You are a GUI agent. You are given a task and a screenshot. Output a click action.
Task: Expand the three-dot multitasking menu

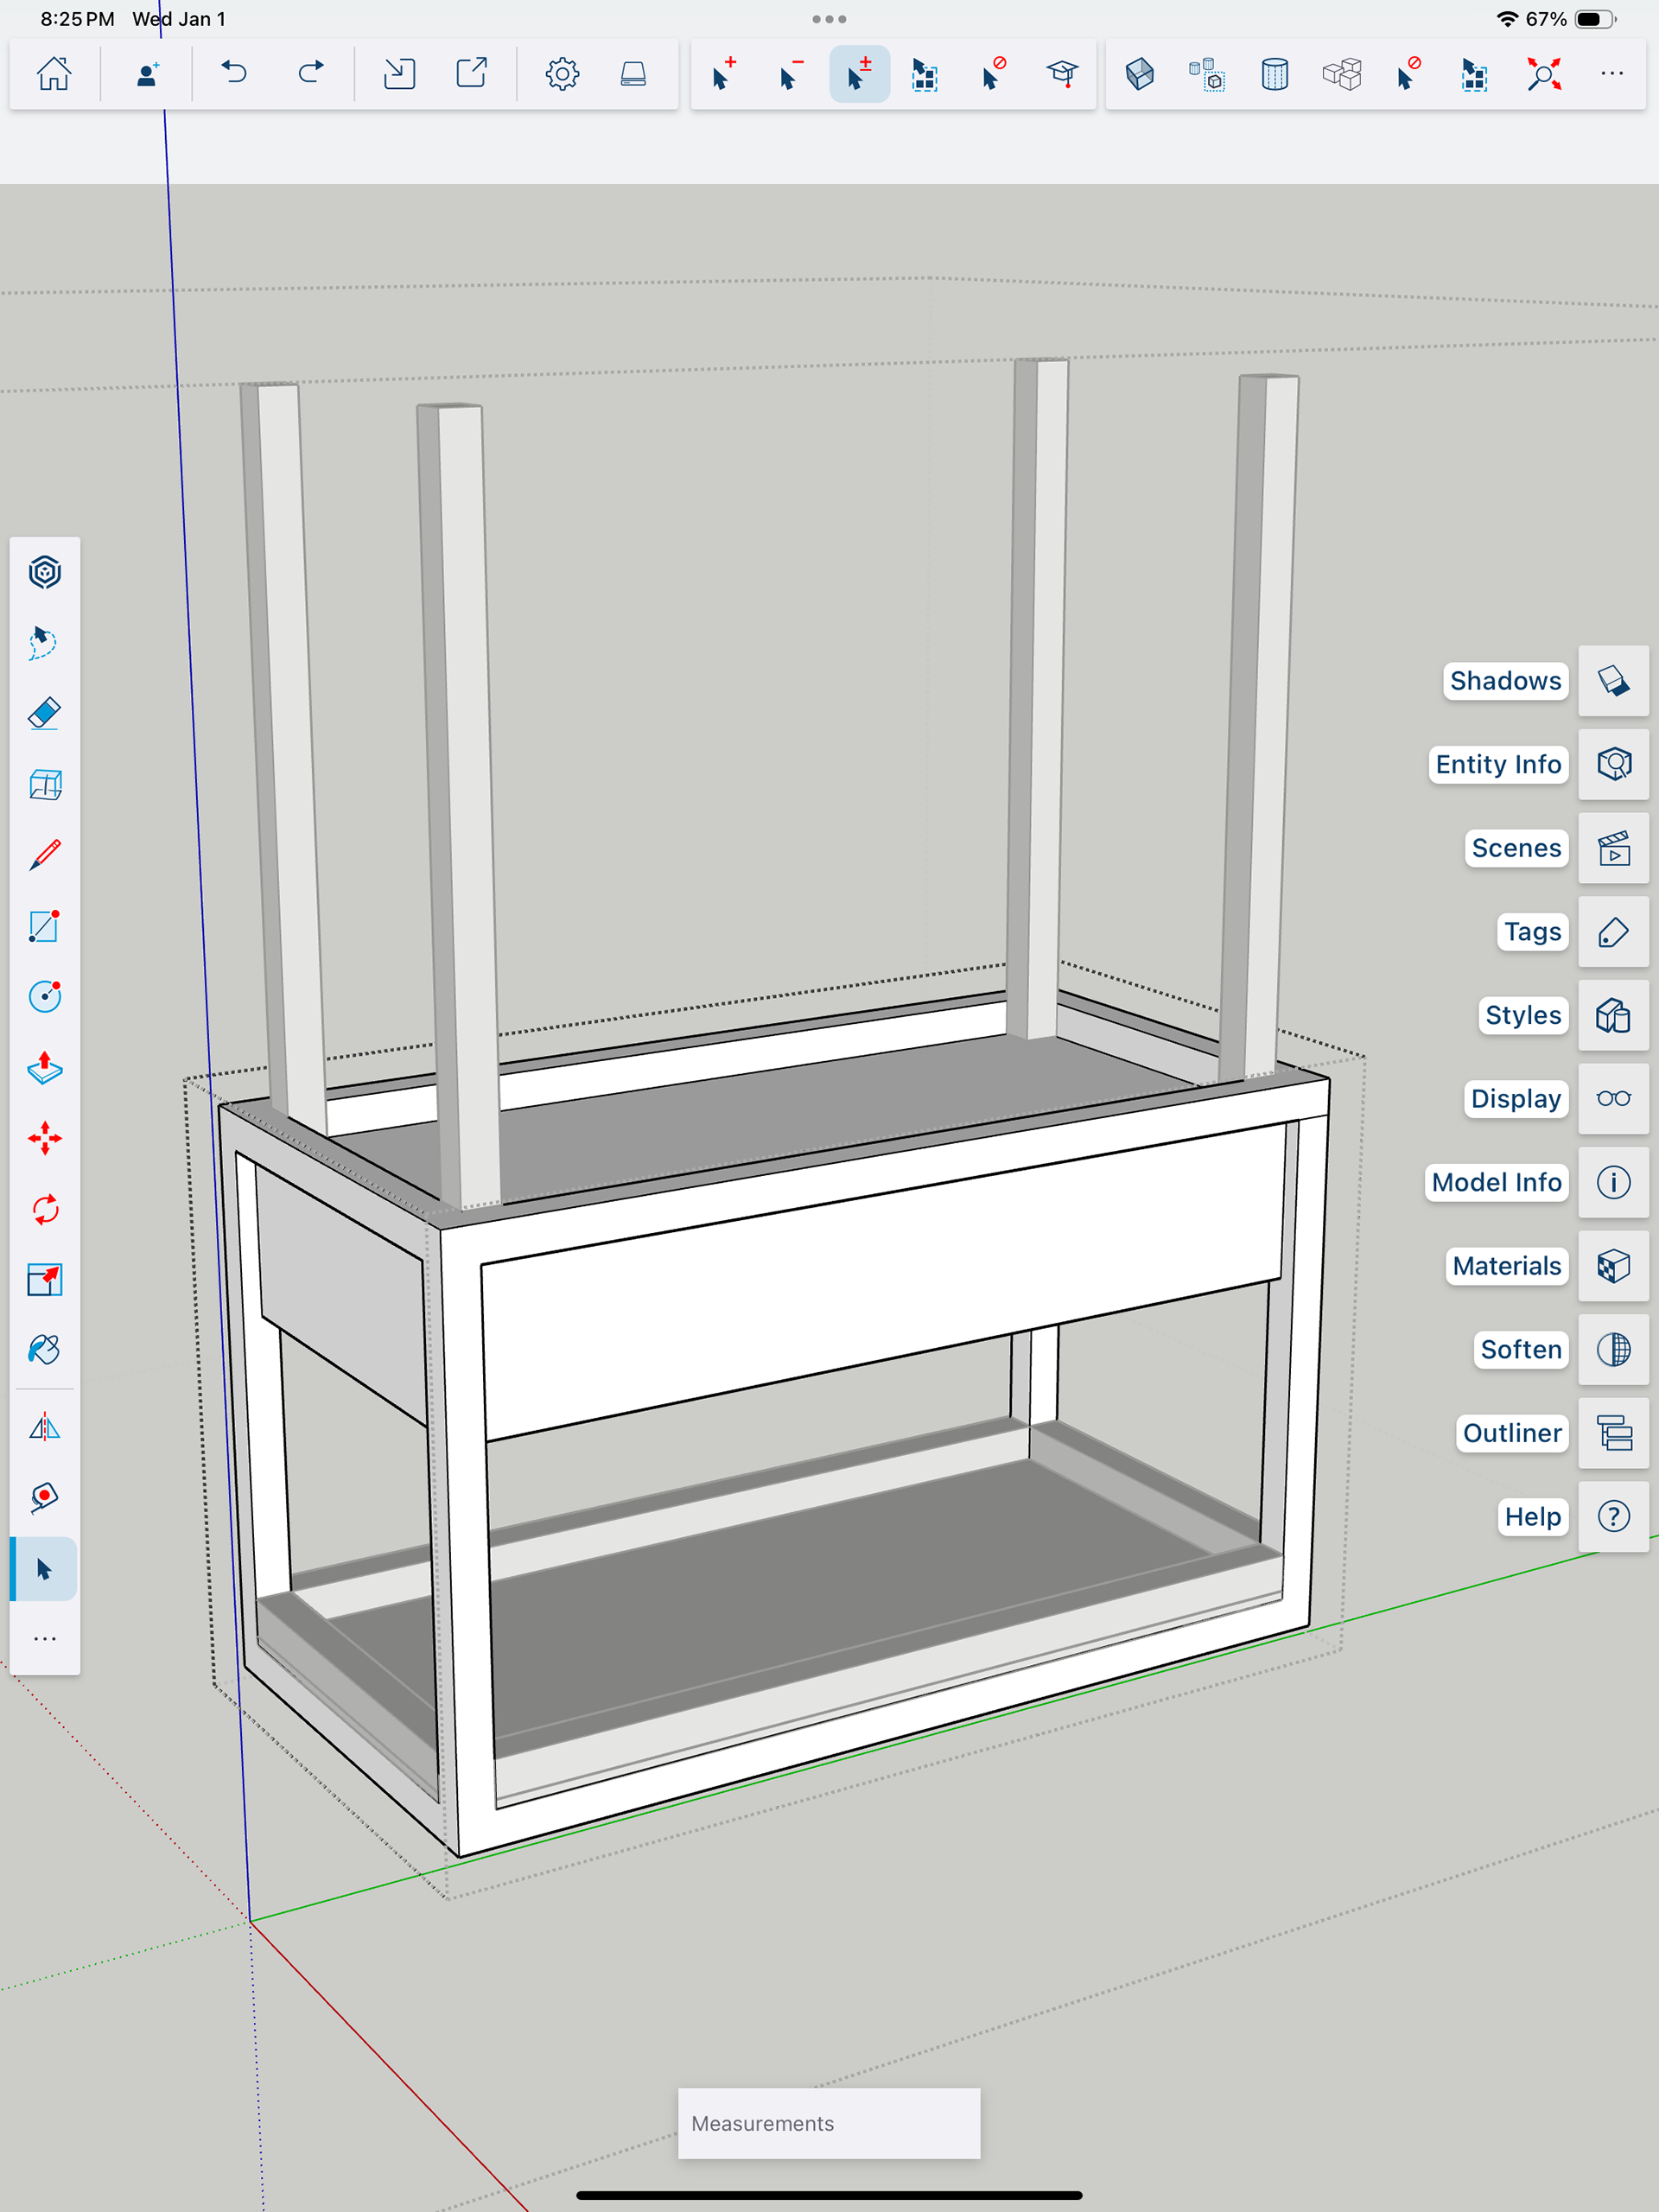(x=829, y=19)
